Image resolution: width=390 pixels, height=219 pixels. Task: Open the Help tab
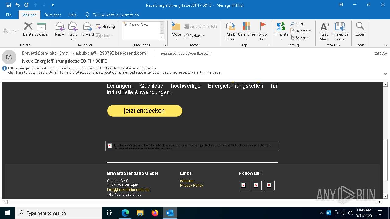click(x=73, y=15)
